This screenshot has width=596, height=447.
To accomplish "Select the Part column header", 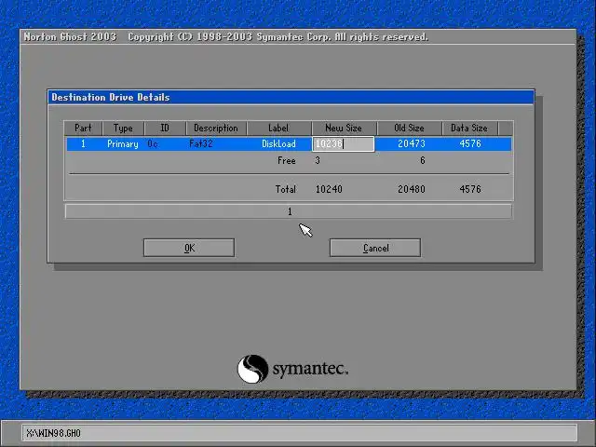I will point(83,129).
